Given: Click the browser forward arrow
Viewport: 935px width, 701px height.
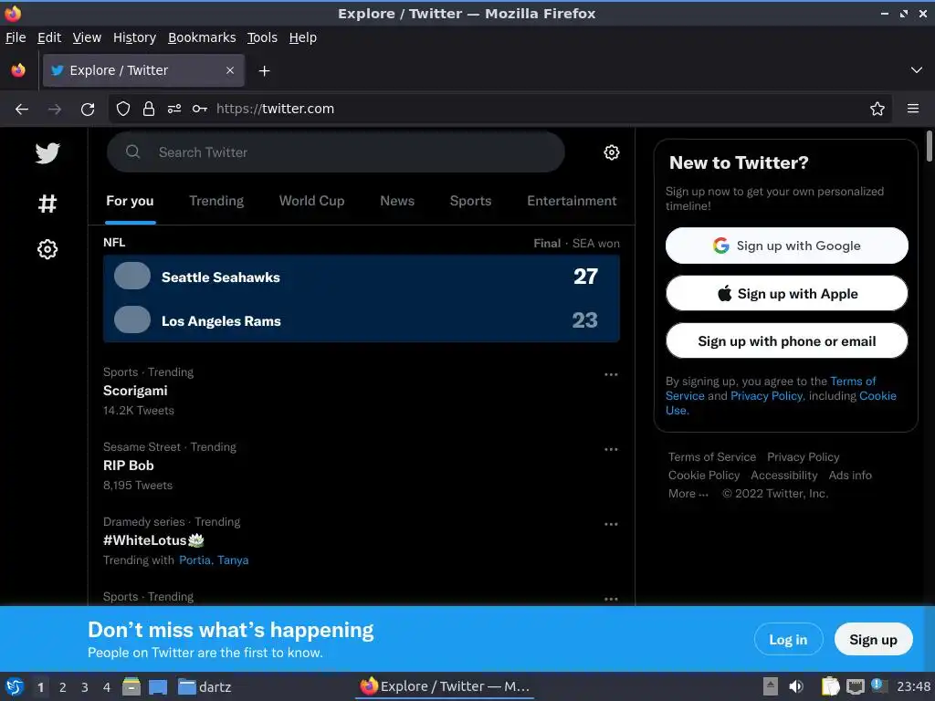Looking at the screenshot, I should 55,110.
